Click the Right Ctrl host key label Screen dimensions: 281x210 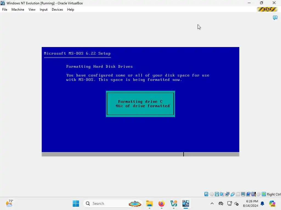pos(274,194)
